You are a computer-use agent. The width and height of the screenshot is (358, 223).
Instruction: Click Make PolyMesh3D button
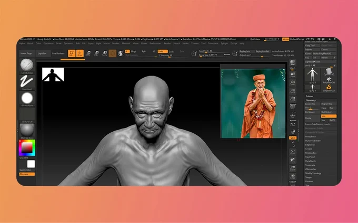tap(324, 54)
